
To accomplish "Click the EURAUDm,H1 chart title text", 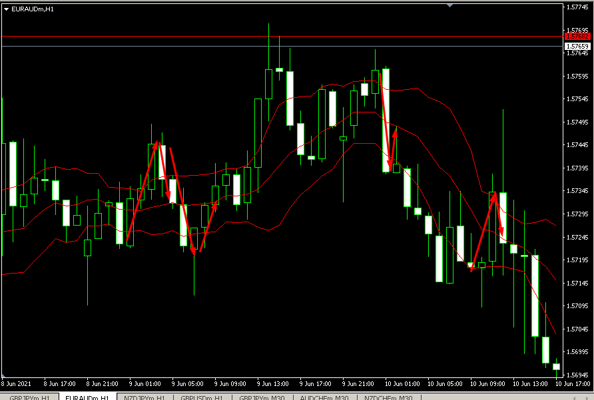I will (33, 9).
